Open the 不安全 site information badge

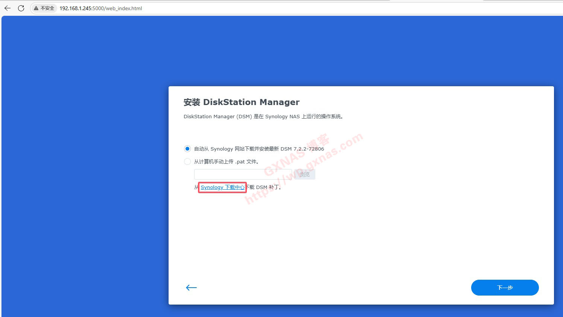tap(44, 8)
